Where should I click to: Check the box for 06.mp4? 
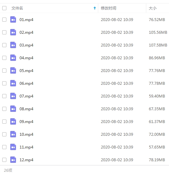point(4,83)
